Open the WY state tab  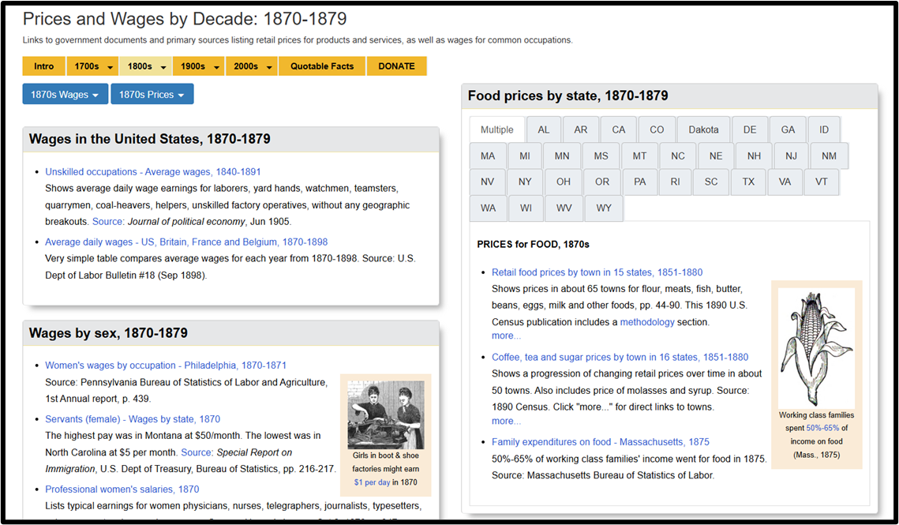pyautogui.click(x=604, y=208)
